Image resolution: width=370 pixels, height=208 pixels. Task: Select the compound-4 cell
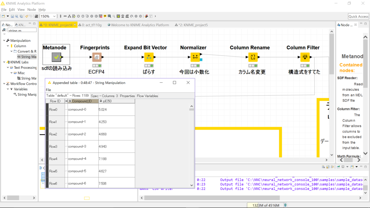click(83, 159)
